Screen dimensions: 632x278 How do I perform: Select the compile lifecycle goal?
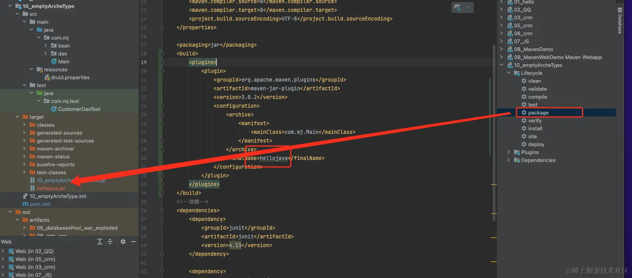(x=537, y=97)
